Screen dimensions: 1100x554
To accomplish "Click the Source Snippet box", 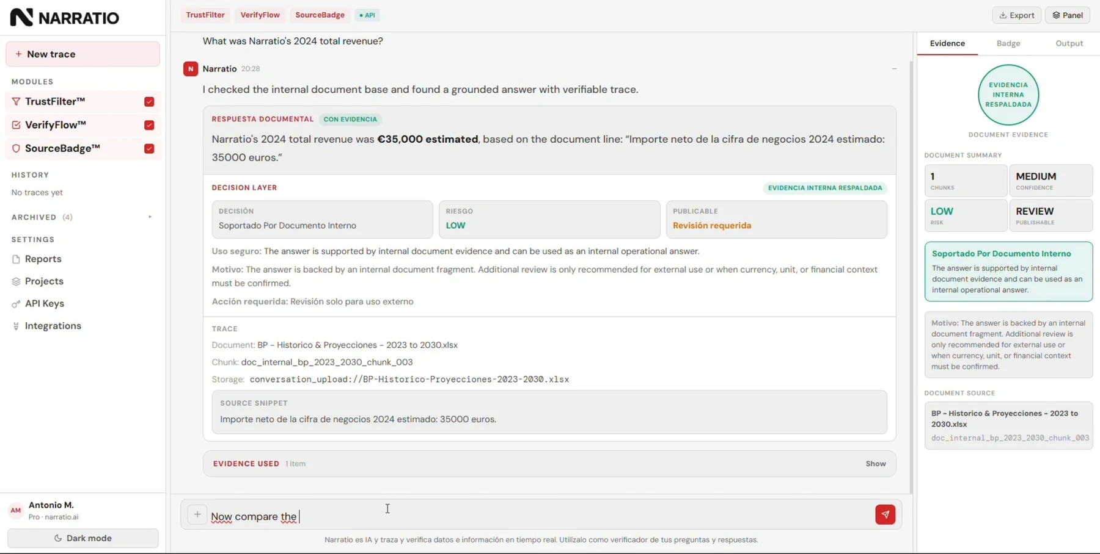I will (x=549, y=412).
